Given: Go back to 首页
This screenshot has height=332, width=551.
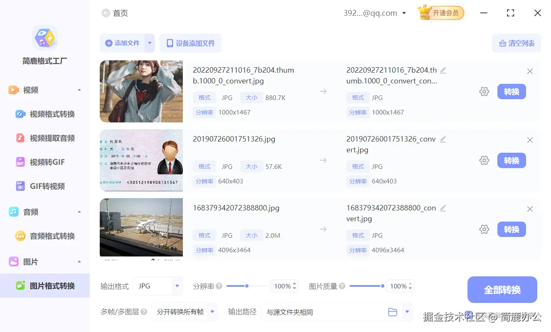Looking at the screenshot, I should 115,13.
